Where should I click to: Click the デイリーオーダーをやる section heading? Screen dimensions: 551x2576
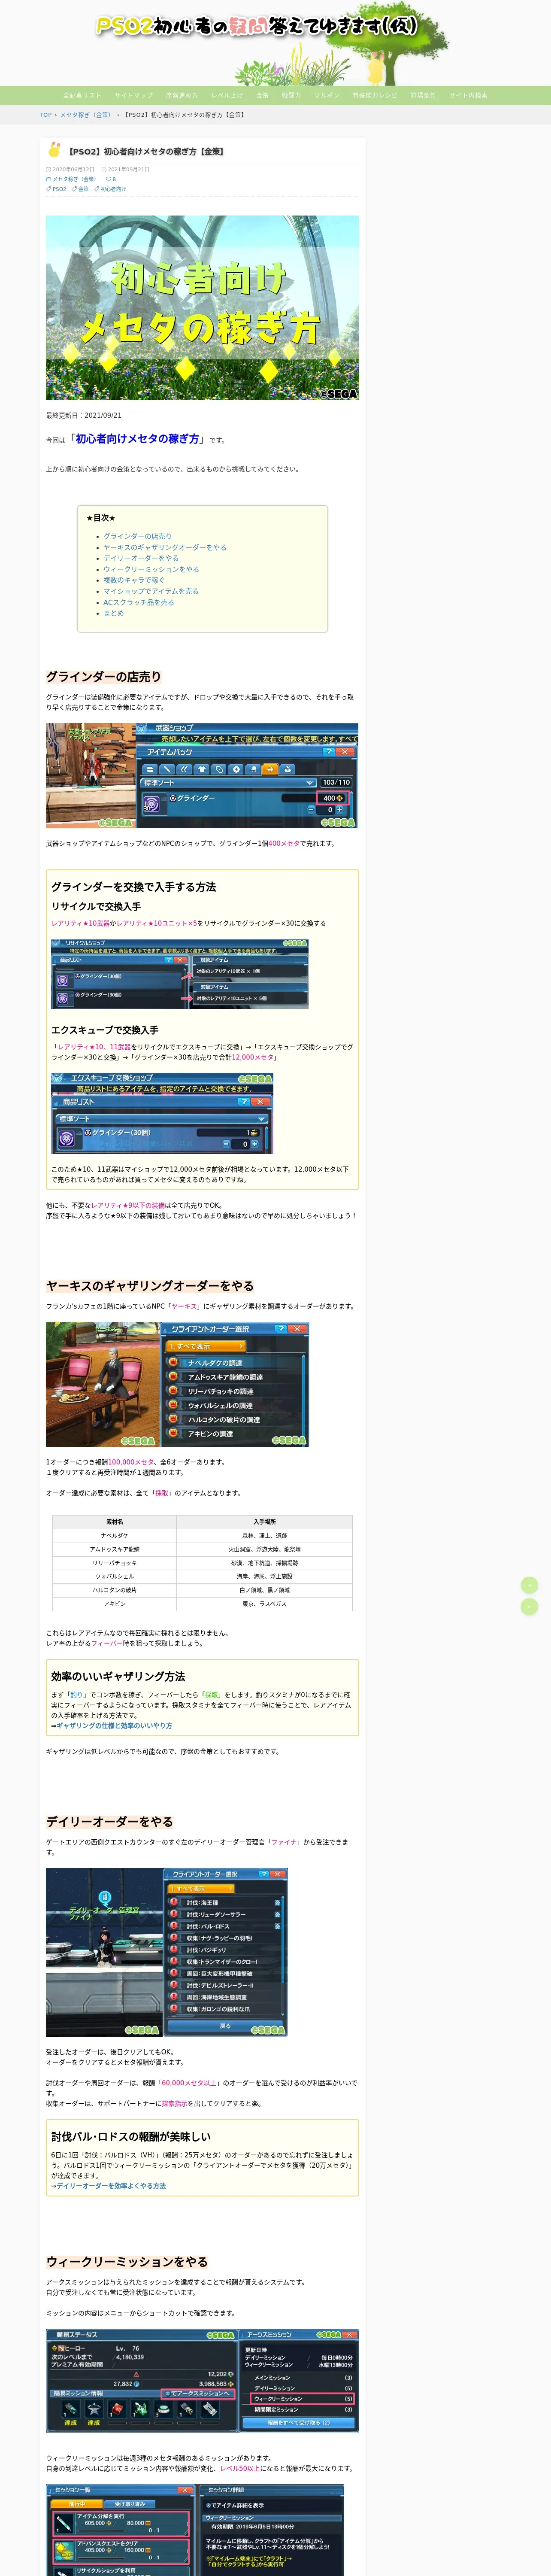(110, 1822)
